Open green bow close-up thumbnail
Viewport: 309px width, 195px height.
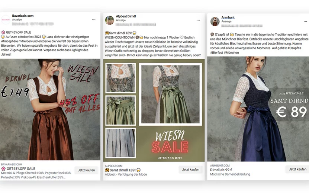120,110
